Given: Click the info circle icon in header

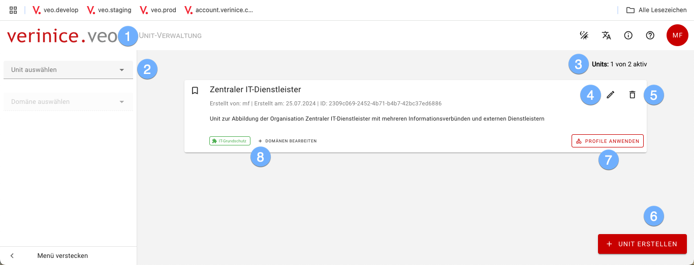Looking at the screenshot, I should click(628, 35).
